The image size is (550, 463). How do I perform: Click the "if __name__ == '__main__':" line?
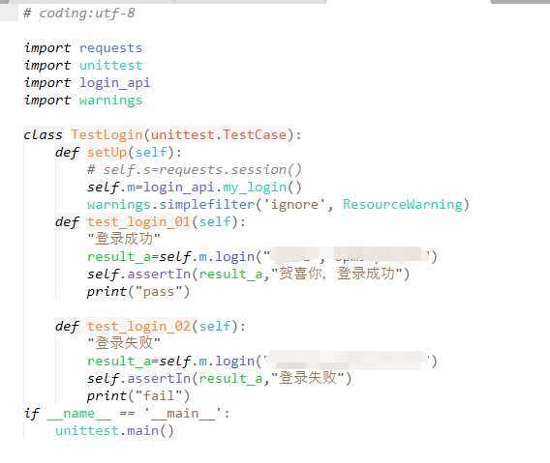(x=127, y=414)
